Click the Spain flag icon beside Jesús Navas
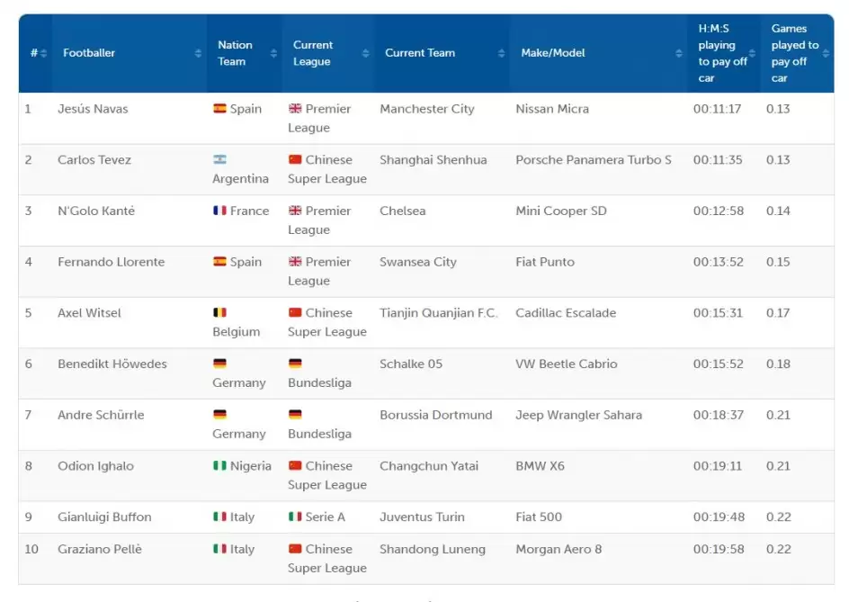849x602 pixels. pos(219,109)
